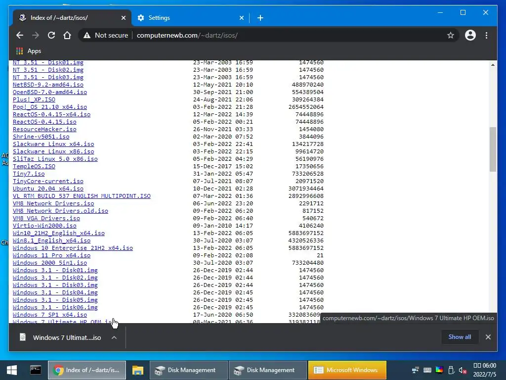Open the Microsoft Windows taskbar window
The height and width of the screenshot is (380, 506).
[x=347, y=370]
